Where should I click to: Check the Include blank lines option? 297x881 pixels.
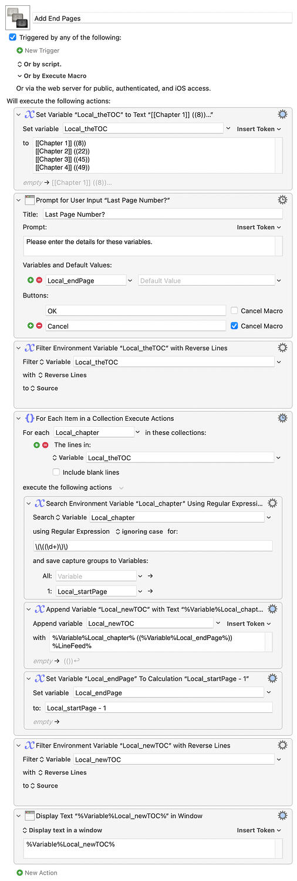pyautogui.click(x=56, y=472)
